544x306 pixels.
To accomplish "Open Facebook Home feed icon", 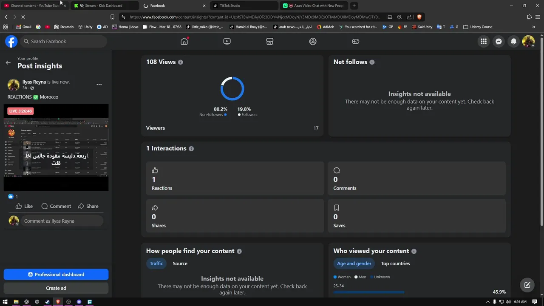I will coord(184,41).
